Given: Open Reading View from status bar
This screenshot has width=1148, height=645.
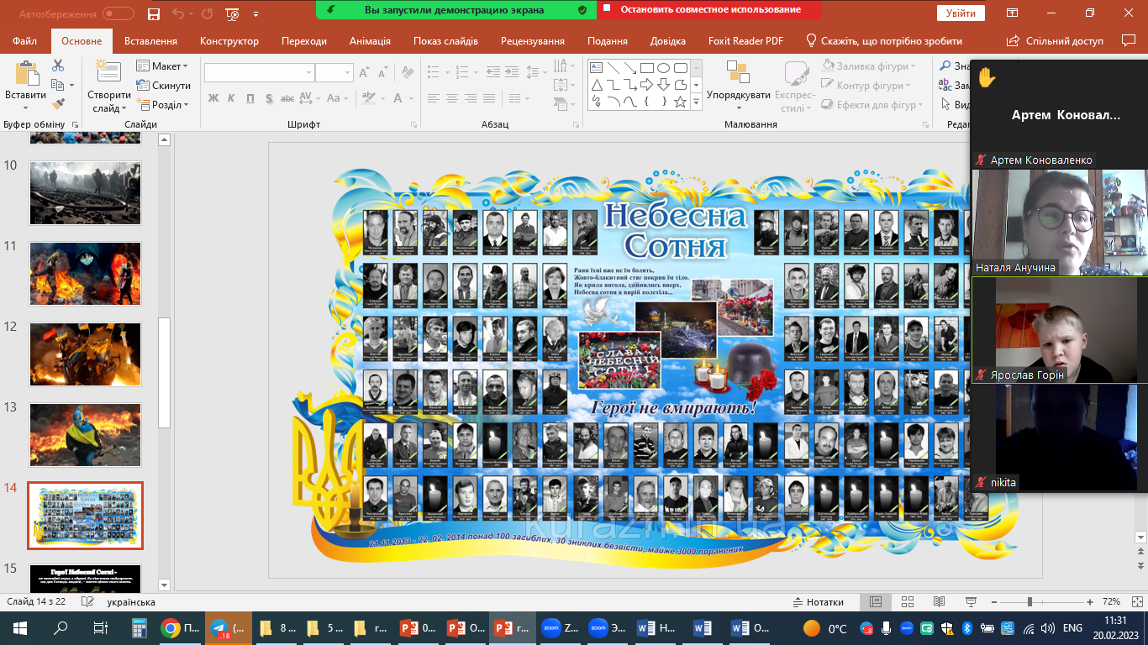Looking at the screenshot, I should [x=938, y=602].
